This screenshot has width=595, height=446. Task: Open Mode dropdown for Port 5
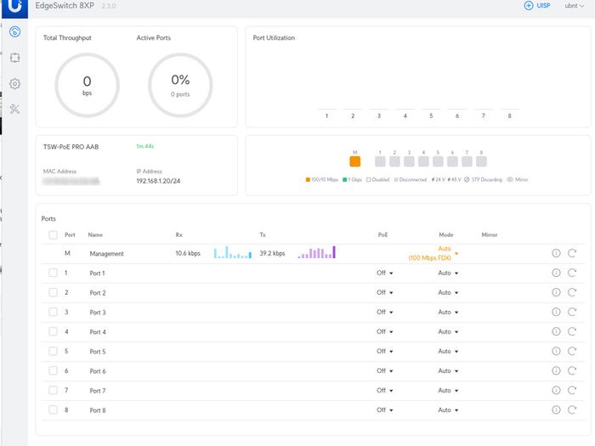(448, 351)
